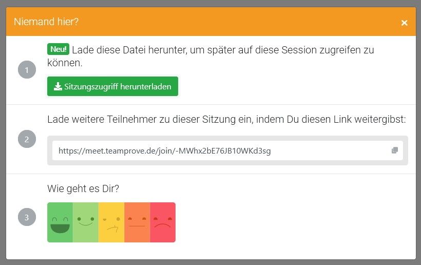Click the 'Niemand hier?' dialog title
The width and height of the screenshot is (421, 265).
click(x=46, y=22)
